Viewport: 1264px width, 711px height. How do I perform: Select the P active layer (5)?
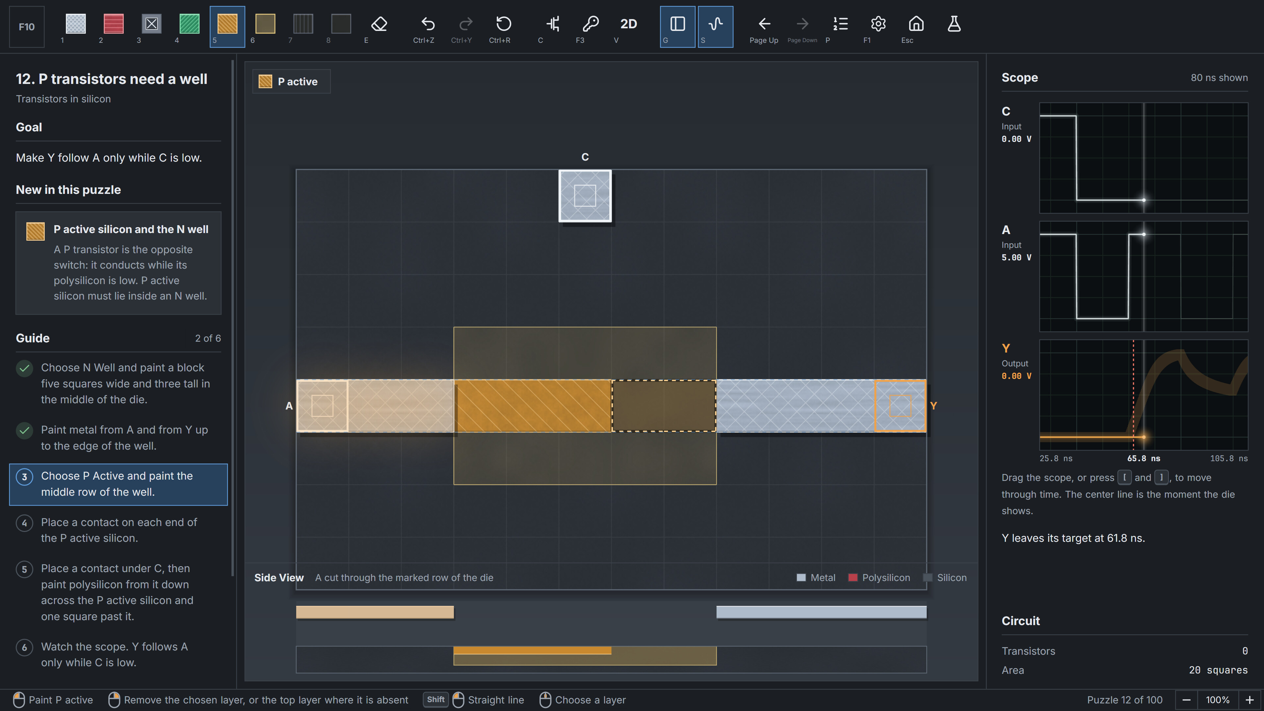point(227,26)
